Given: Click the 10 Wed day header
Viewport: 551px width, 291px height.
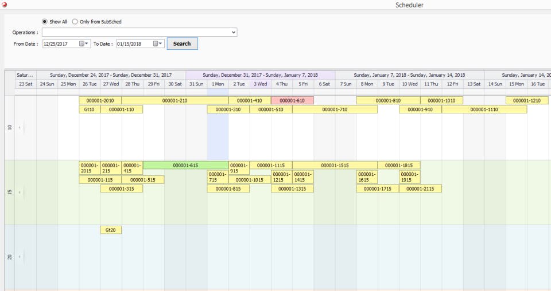Looking at the screenshot, I should point(410,84).
